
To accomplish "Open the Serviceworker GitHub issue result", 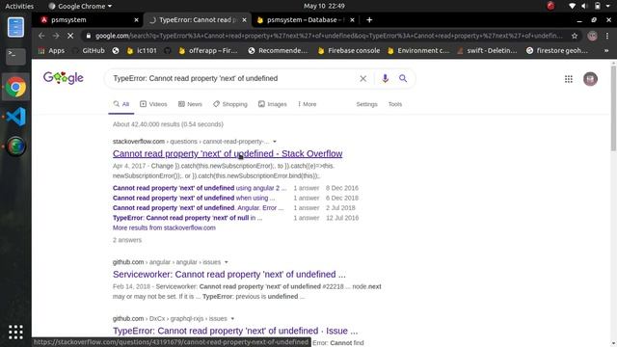I will pyautogui.click(x=229, y=274).
